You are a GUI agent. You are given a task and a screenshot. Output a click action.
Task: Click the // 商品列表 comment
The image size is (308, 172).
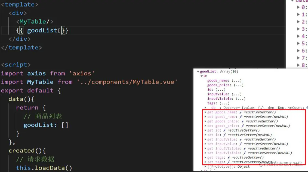[x=43, y=116]
